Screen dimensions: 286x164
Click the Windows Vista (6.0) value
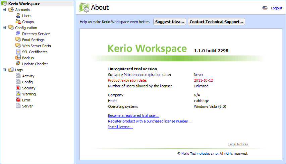coord(210,106)
